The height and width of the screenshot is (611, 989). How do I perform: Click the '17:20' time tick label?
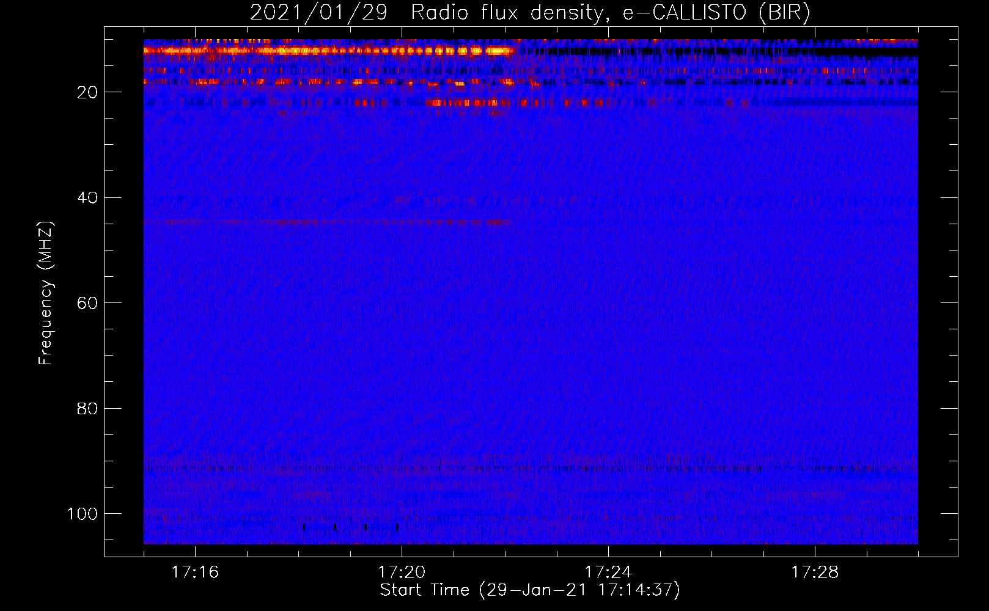pyautogui.click(x=402, y=573)
